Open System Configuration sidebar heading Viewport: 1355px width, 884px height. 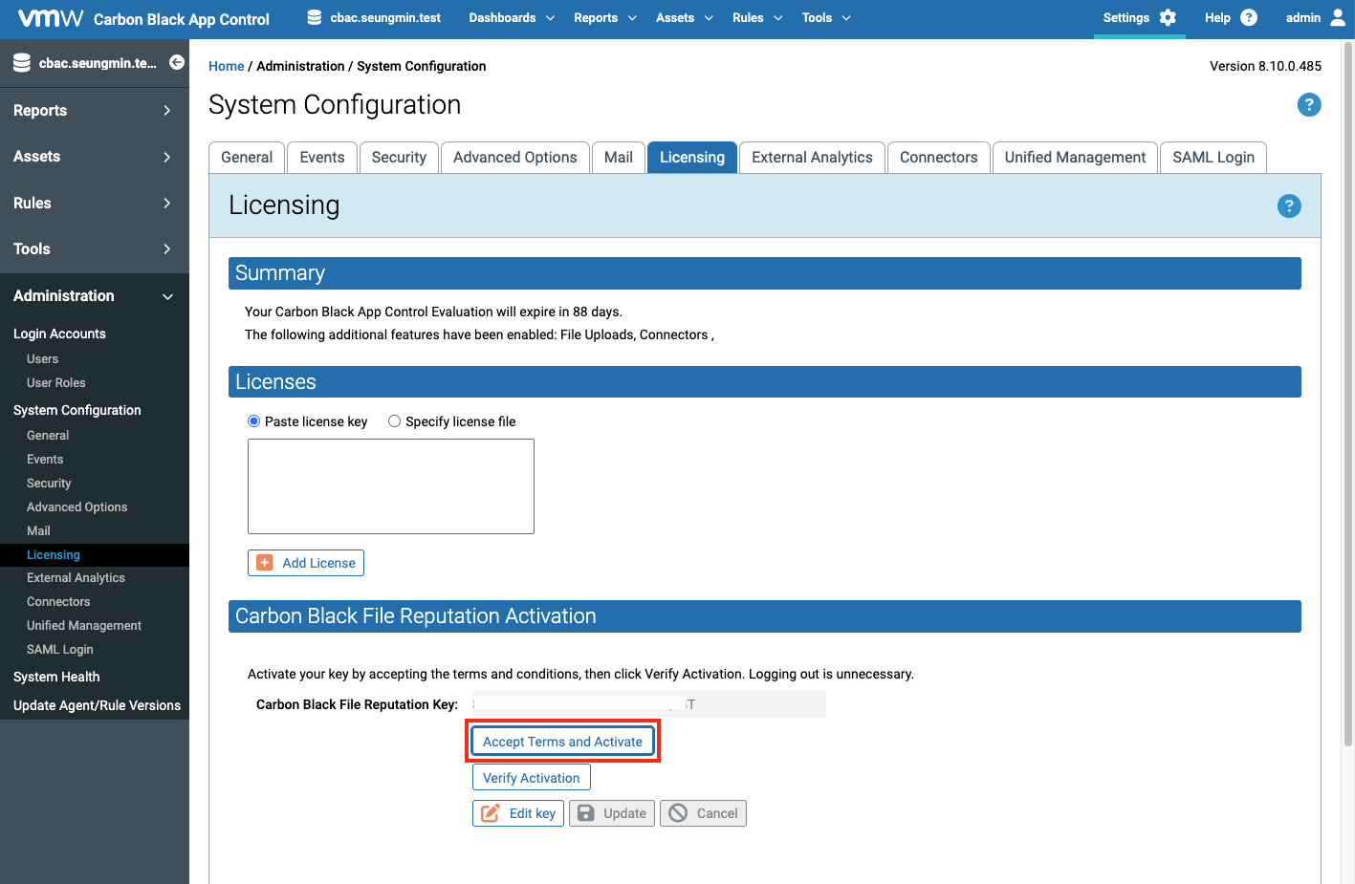point(77,410)
